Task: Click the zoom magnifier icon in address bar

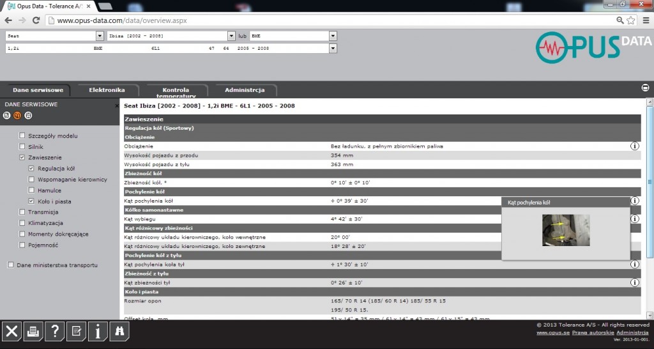Action: (x=620, y=20)
